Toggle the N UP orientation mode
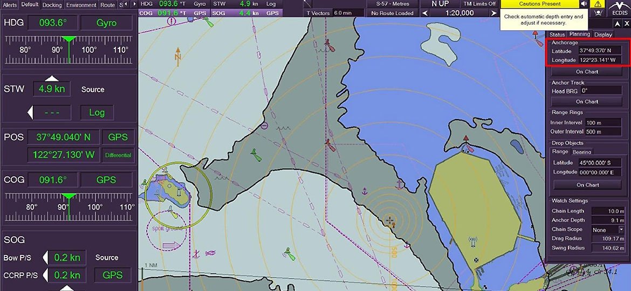The height and width of the screenshot is (291, 631). (440, 4)
